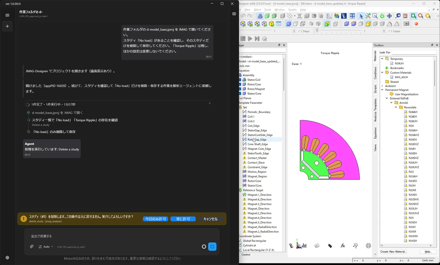Image resolution: width=440 pixels, height=265 pixels.
Task: Open the Auto mode dropdown in the chat input
Action: tap(46, 247)
